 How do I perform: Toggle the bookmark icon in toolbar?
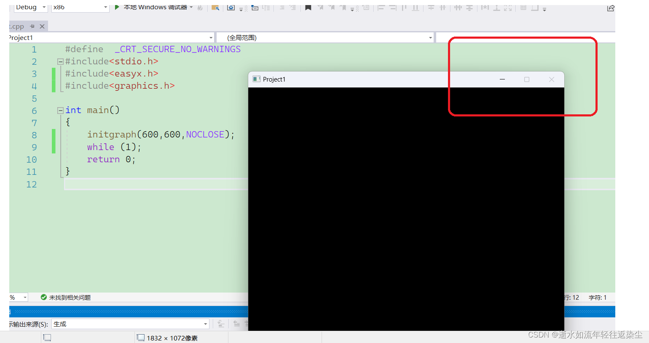308,8
